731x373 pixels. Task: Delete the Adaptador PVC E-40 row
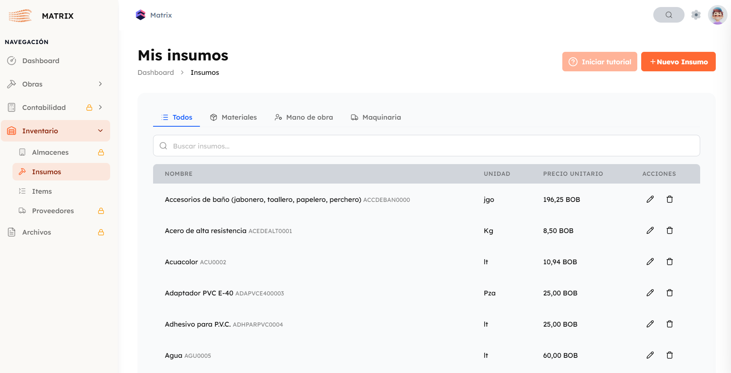tap(669, 293)
